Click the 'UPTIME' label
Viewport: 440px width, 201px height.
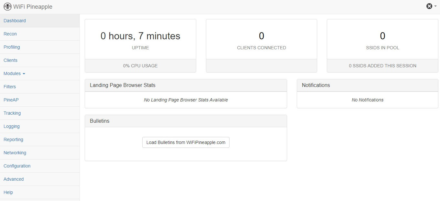click(140, 48)
